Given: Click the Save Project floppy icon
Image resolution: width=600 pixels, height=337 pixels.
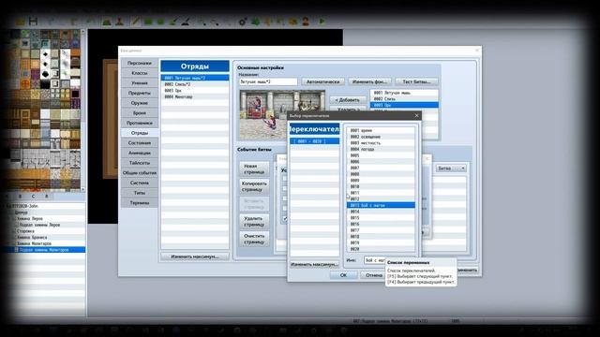Looking at the screenshot, I should pos(34,22).
